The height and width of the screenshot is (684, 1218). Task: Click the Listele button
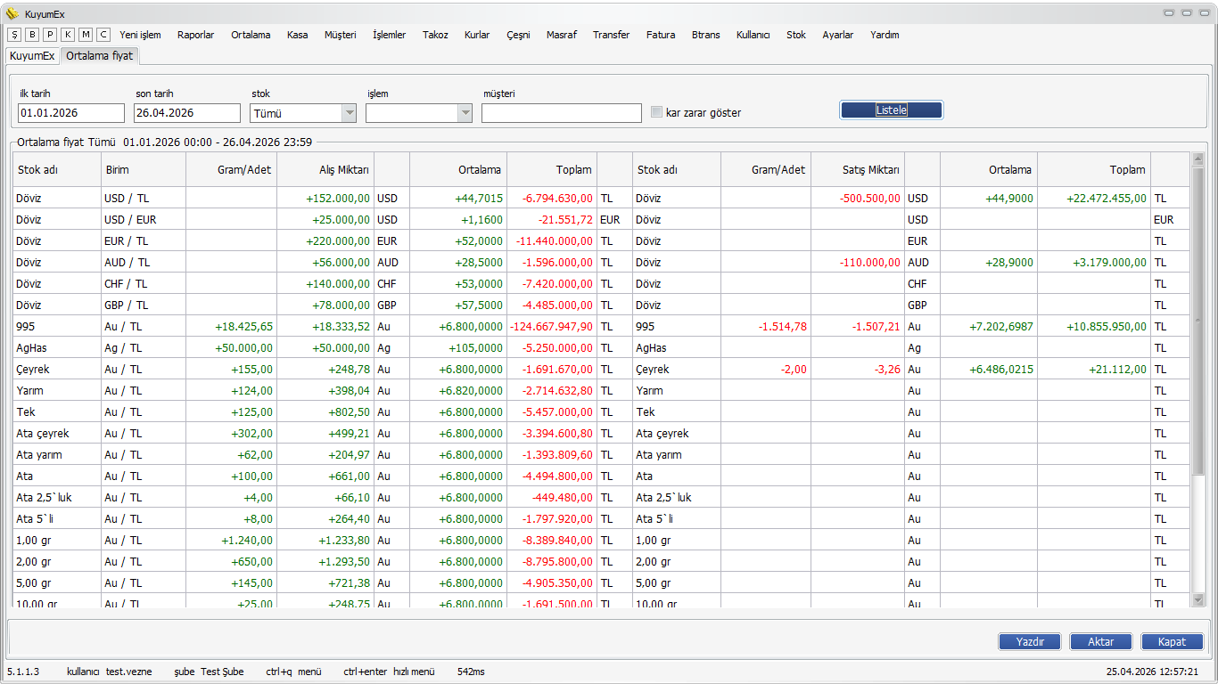(891, 110)
